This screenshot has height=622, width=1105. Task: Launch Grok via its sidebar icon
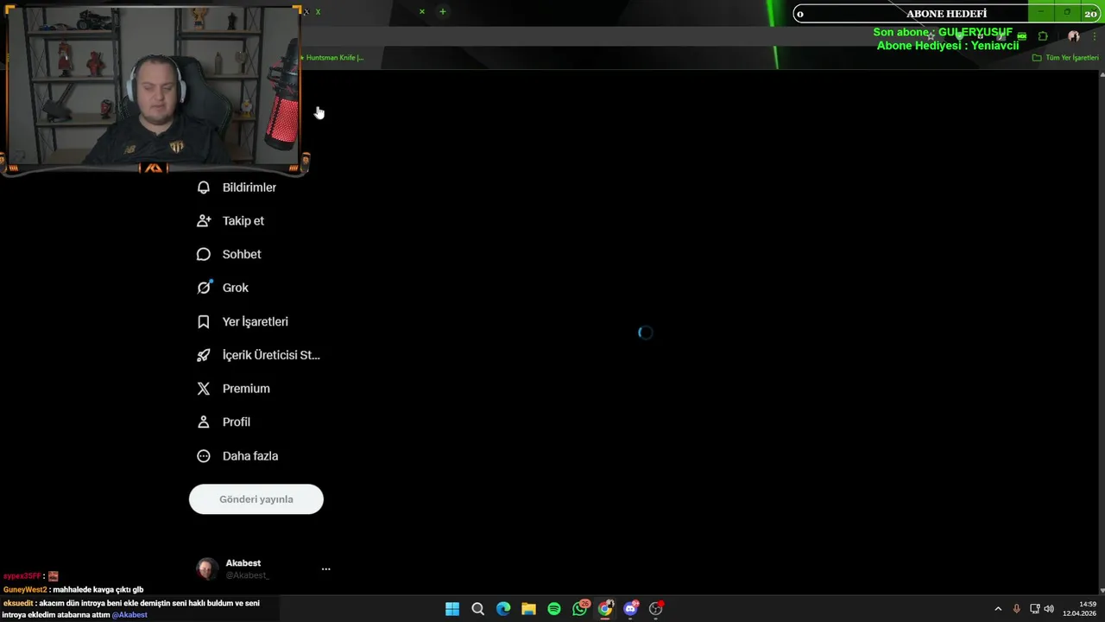click(204, 288)
